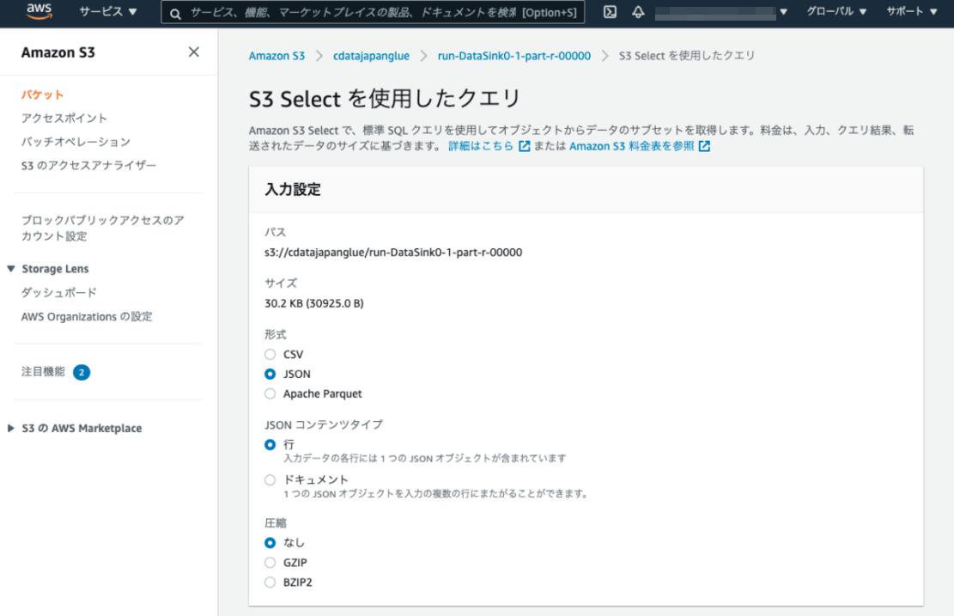The height and width of the screenshot is (616, 954).
Task: Select the JSON format radio button
Action: [x=270, y=374]
